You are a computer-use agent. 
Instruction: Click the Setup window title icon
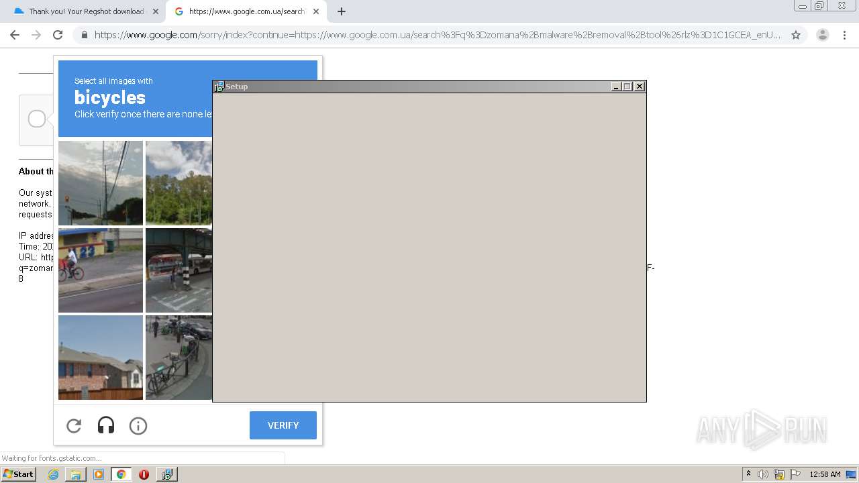[219, 87]
